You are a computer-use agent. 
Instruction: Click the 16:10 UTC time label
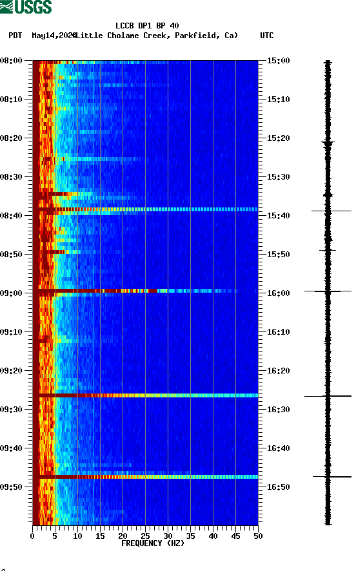point(278,332)
